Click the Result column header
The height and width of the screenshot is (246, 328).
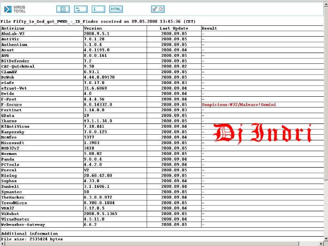209,28
